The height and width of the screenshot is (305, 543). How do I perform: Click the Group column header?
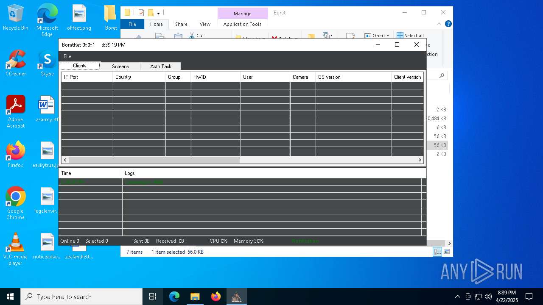(x=178, y=77)
